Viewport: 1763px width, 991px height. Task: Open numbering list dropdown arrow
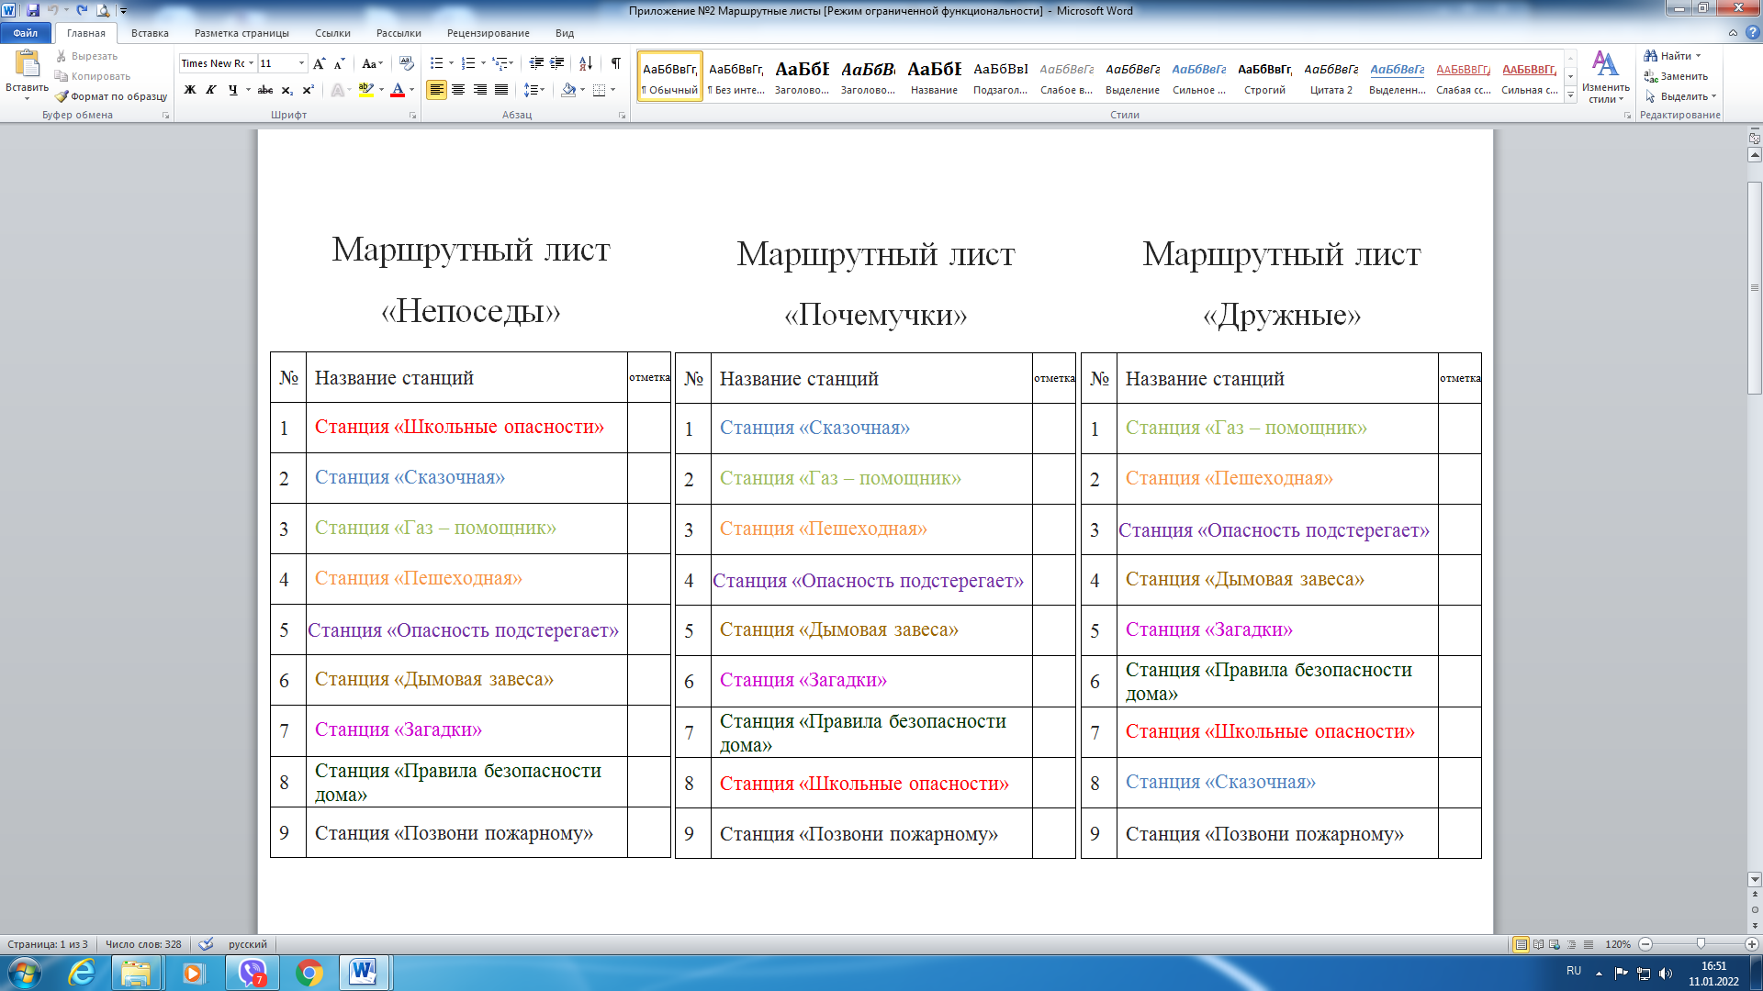(x=483, y=63)
